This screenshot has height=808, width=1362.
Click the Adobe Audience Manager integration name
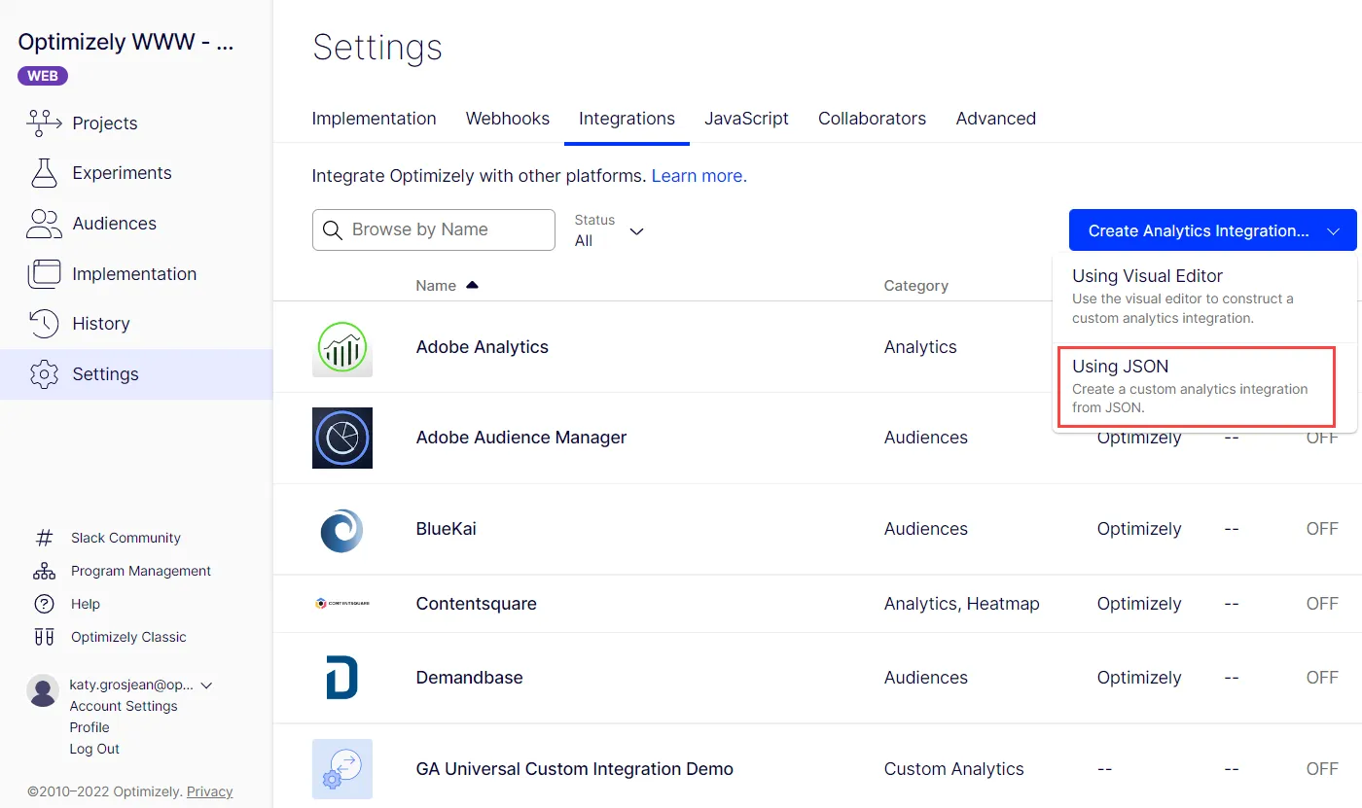[x=520, y=438]
